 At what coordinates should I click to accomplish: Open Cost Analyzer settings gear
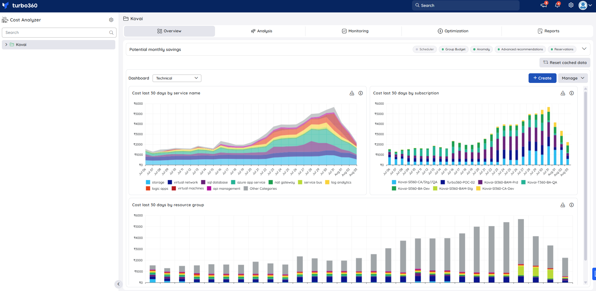point(111,20)
